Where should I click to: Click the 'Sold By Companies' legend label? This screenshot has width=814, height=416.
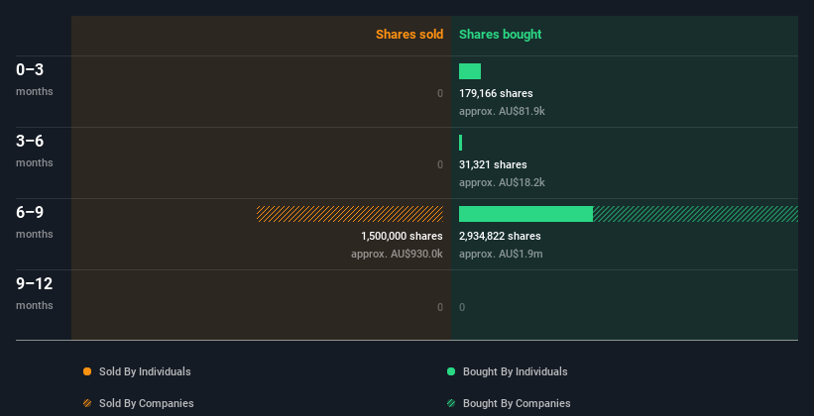coord(147,403)
